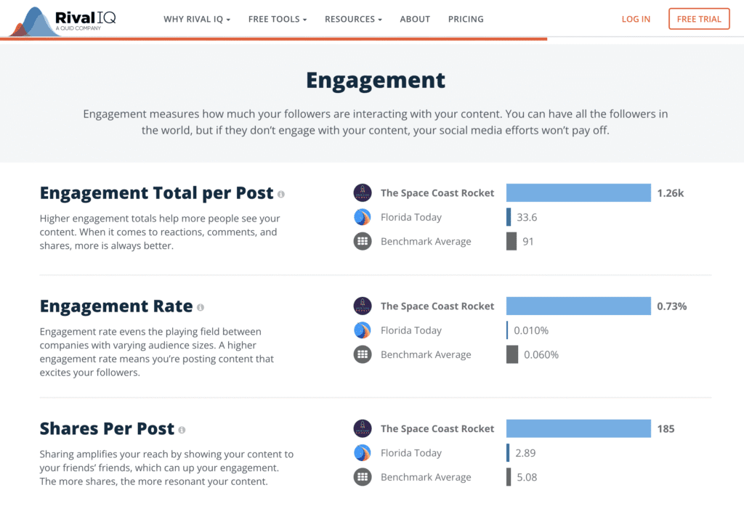This screenshot has width=744, height=509.
Task: Click Space Coast Rocket avatar in Engagement Total
Action: pyautogui.click(x=363, y=193)
